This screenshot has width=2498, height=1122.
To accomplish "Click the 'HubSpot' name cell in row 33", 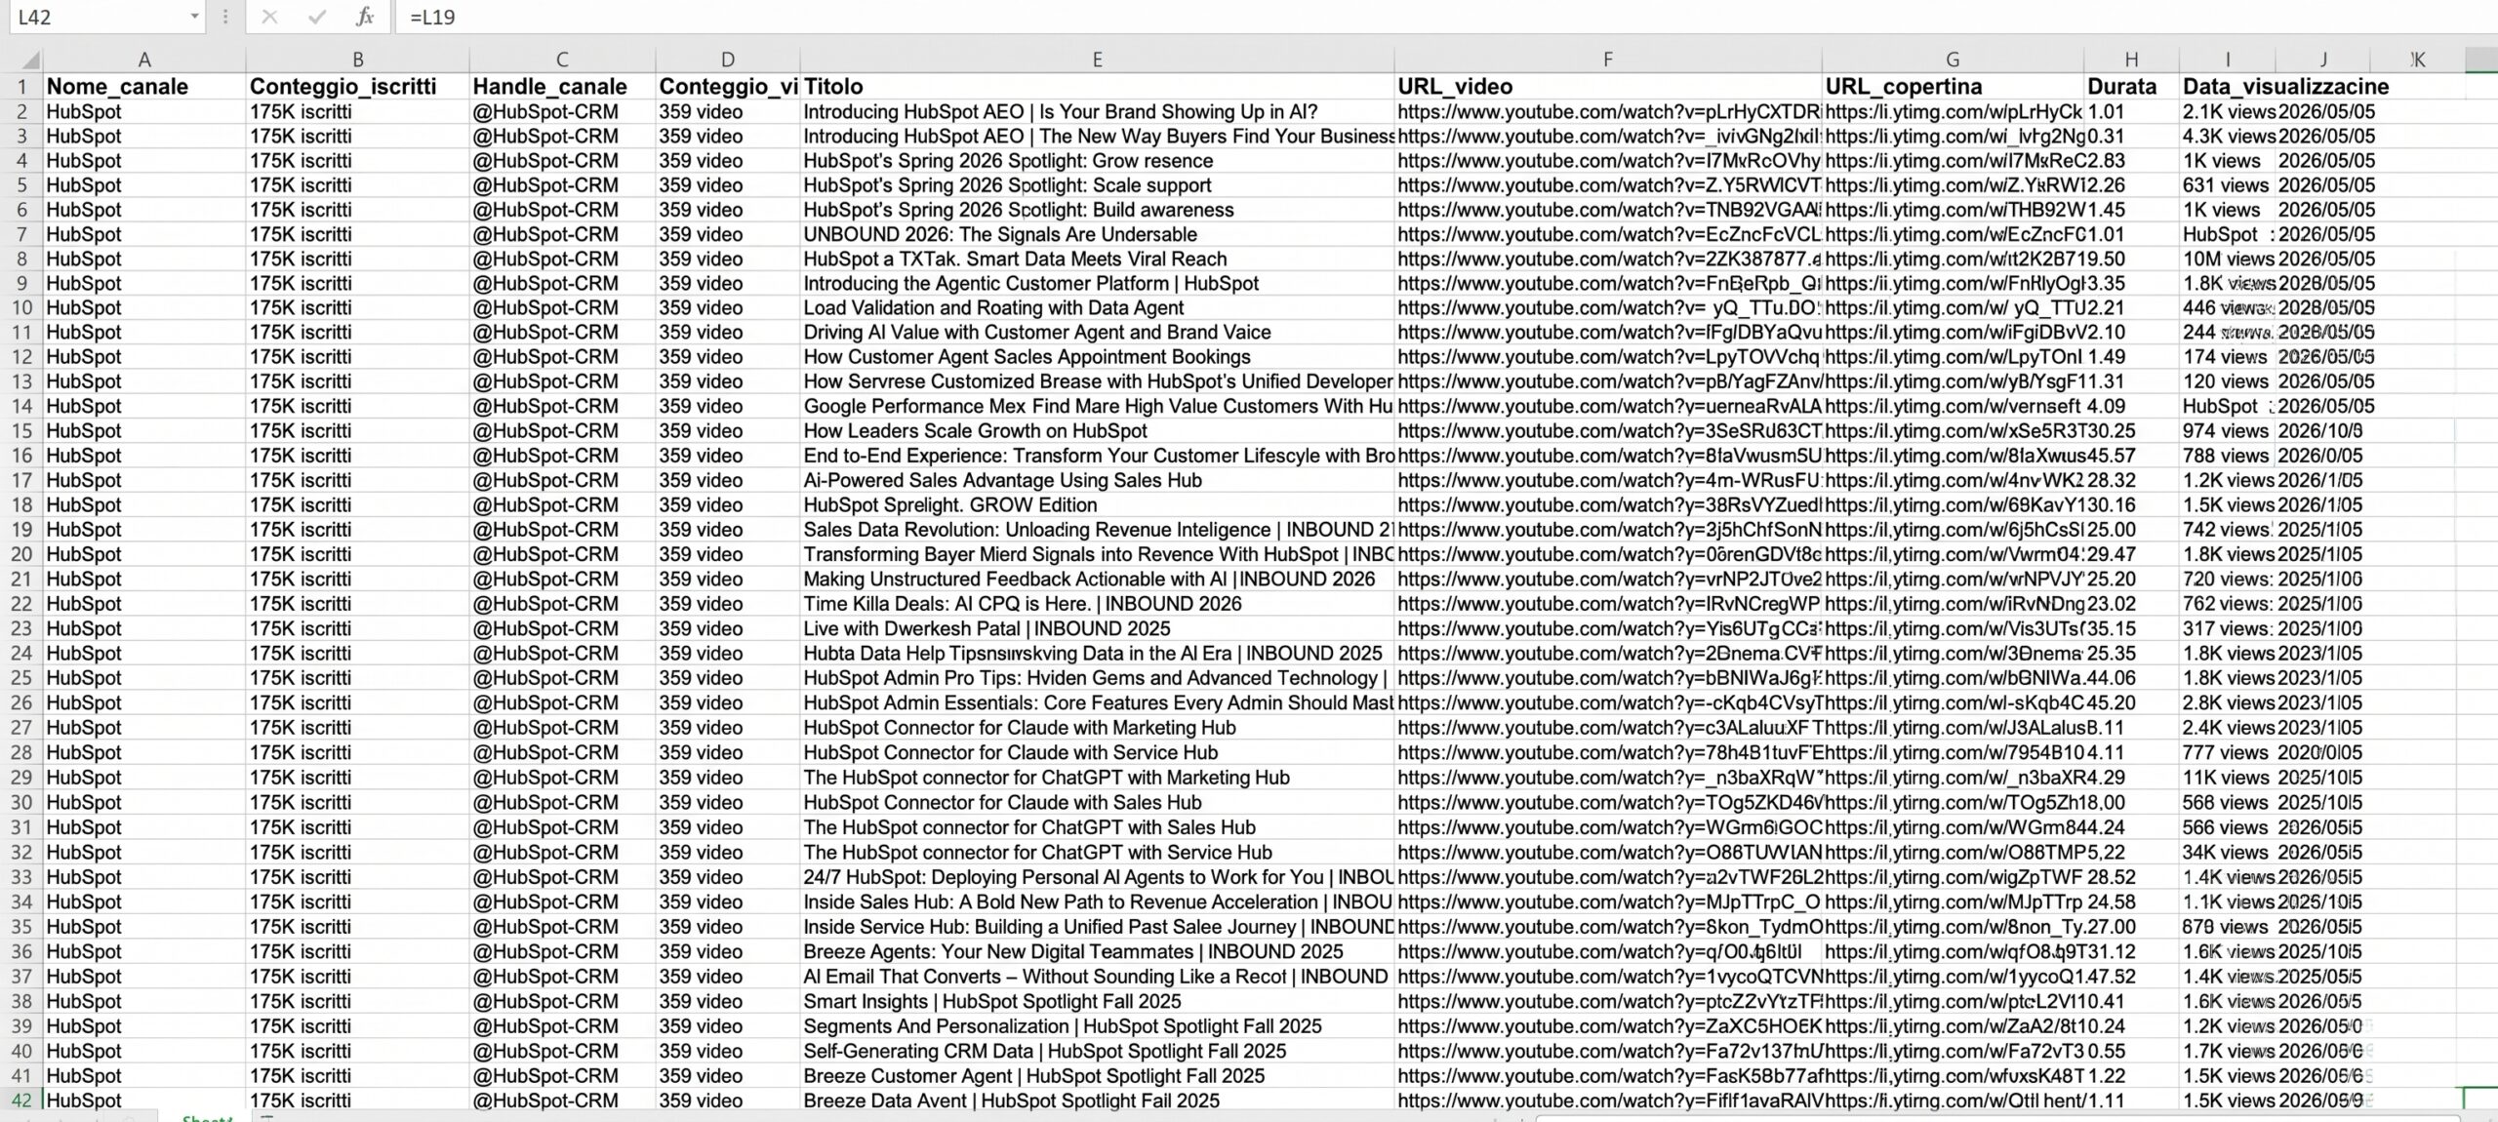I will click(144, 877).
